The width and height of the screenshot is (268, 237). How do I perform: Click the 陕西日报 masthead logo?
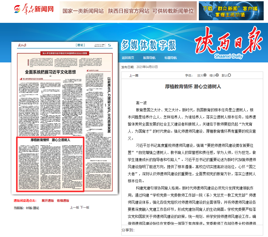tap(229, 42)
